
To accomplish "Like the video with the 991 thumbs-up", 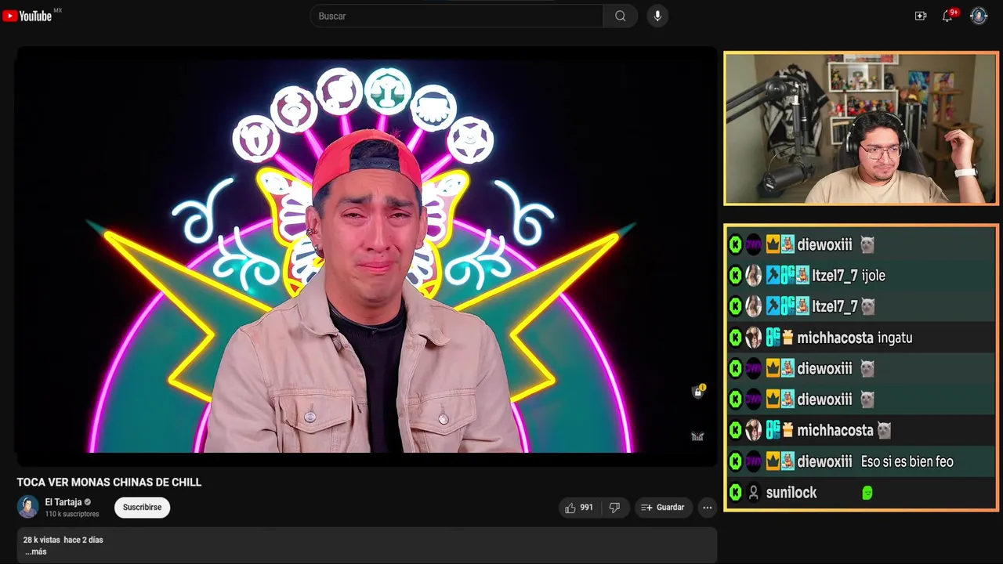I will tap(579, 508).
